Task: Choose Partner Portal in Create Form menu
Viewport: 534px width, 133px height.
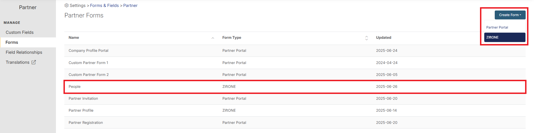Action: pyautogui.click(x=497, y=27)
